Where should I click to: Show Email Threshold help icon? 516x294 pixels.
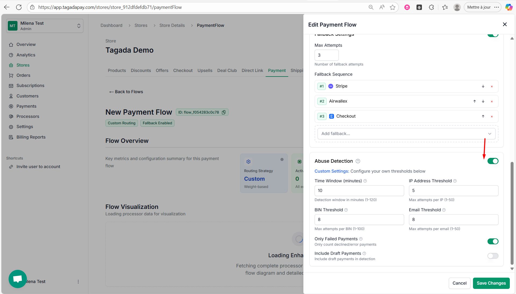[444, 210]
